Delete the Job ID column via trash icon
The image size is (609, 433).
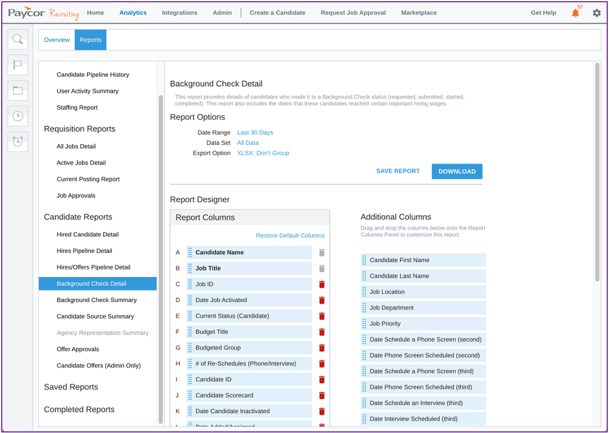[322, 285]
